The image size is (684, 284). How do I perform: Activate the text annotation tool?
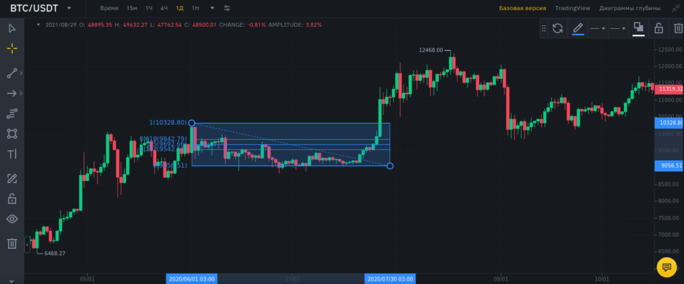click(x=11, y=154)
